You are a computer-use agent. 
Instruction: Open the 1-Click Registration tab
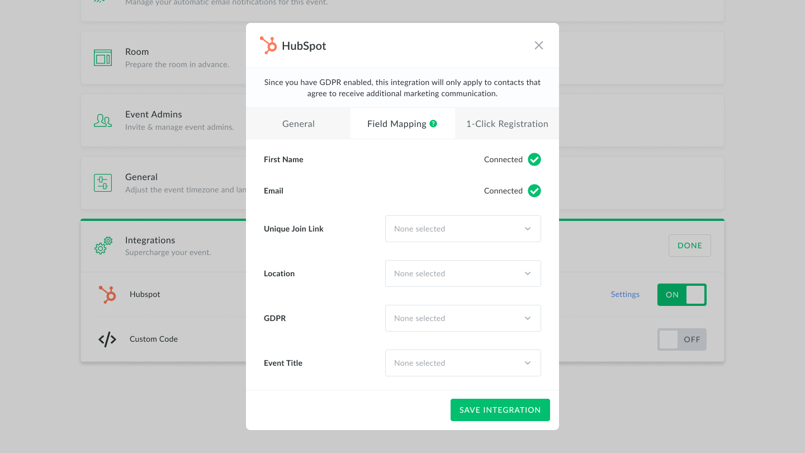pos(507,124)
